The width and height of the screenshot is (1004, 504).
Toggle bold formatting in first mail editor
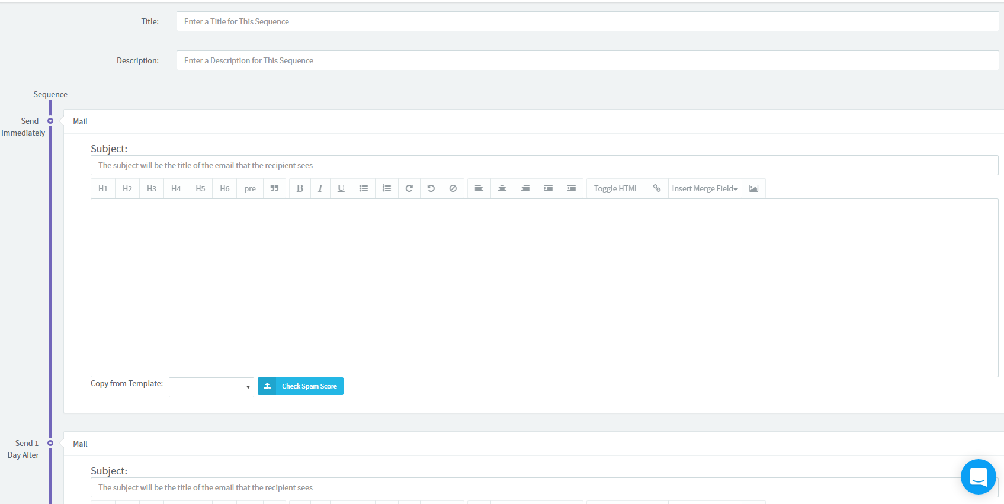300,188
